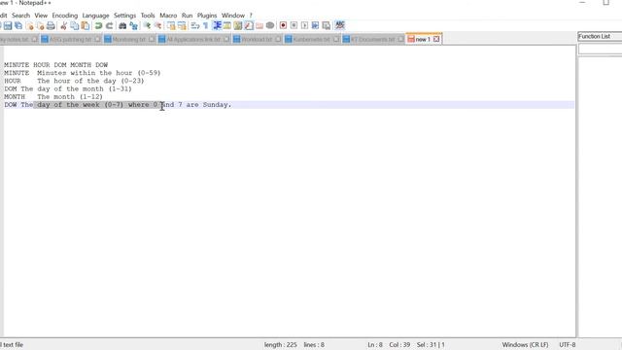Click the Paste toolbar icon

[x=86, y=26]
